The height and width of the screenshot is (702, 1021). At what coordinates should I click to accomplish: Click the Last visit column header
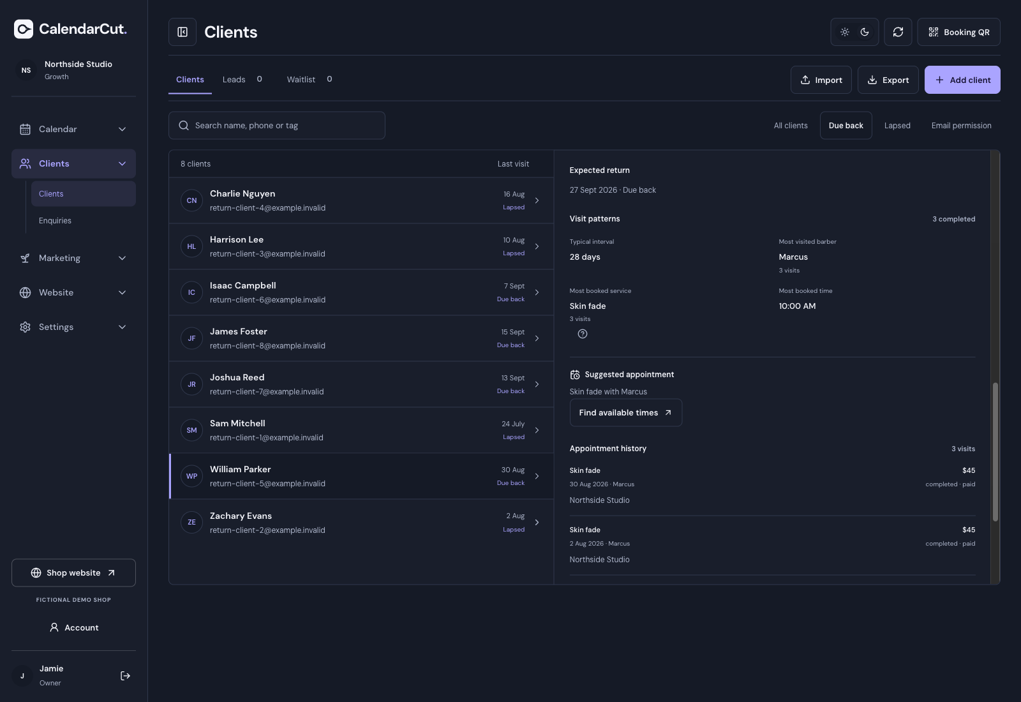pos(513,164)
